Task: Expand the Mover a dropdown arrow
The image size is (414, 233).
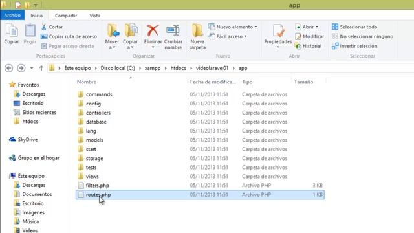Action: [x=114, y=47]
